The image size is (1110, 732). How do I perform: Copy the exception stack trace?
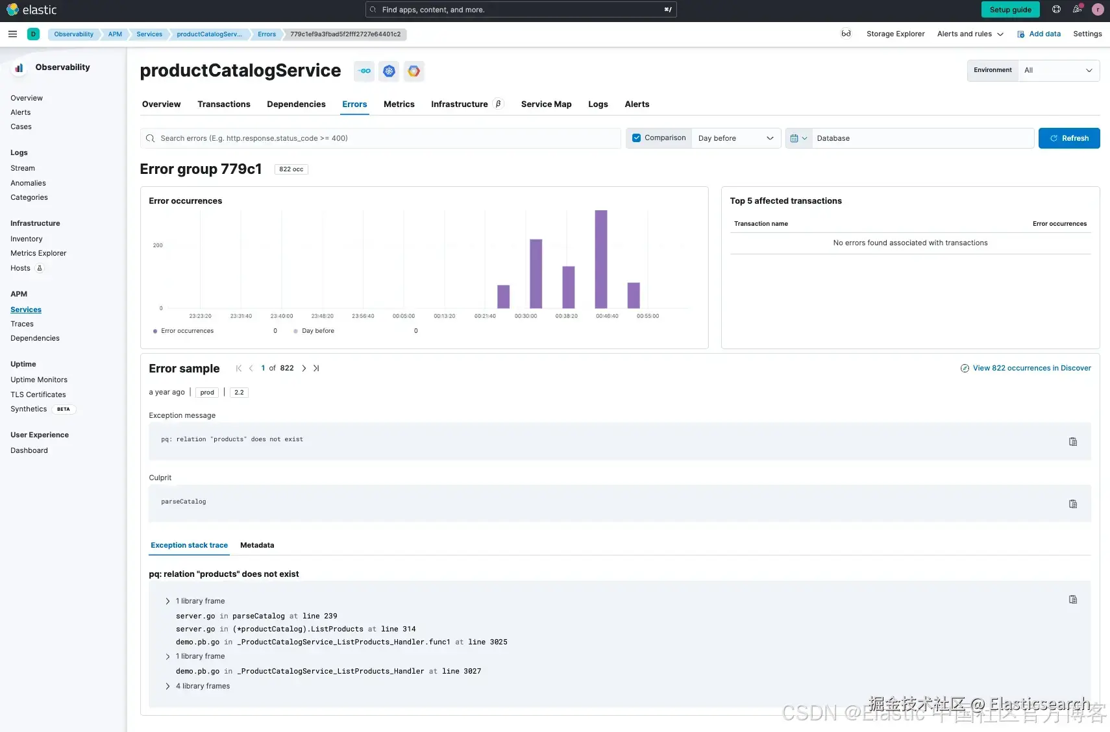tap(1073, 600)
